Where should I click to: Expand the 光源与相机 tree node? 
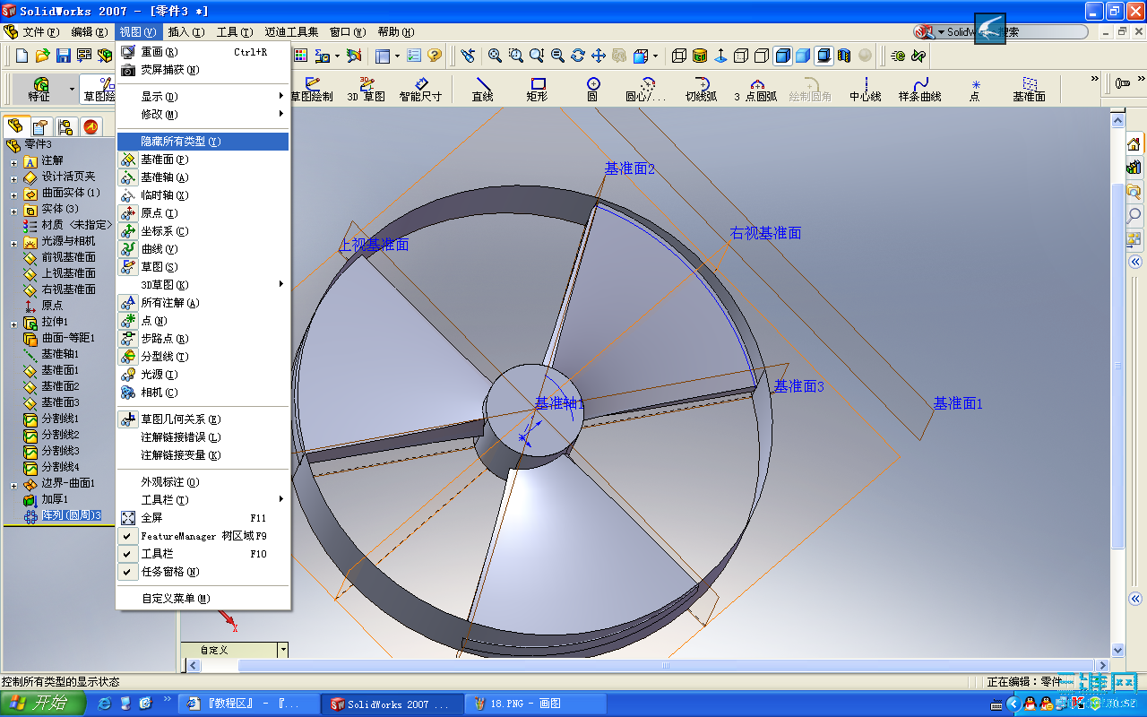[13, 242]
